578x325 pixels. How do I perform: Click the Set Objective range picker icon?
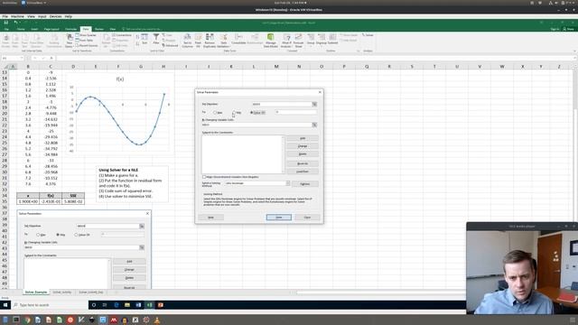pyautogui.click(x=314, y=105)
